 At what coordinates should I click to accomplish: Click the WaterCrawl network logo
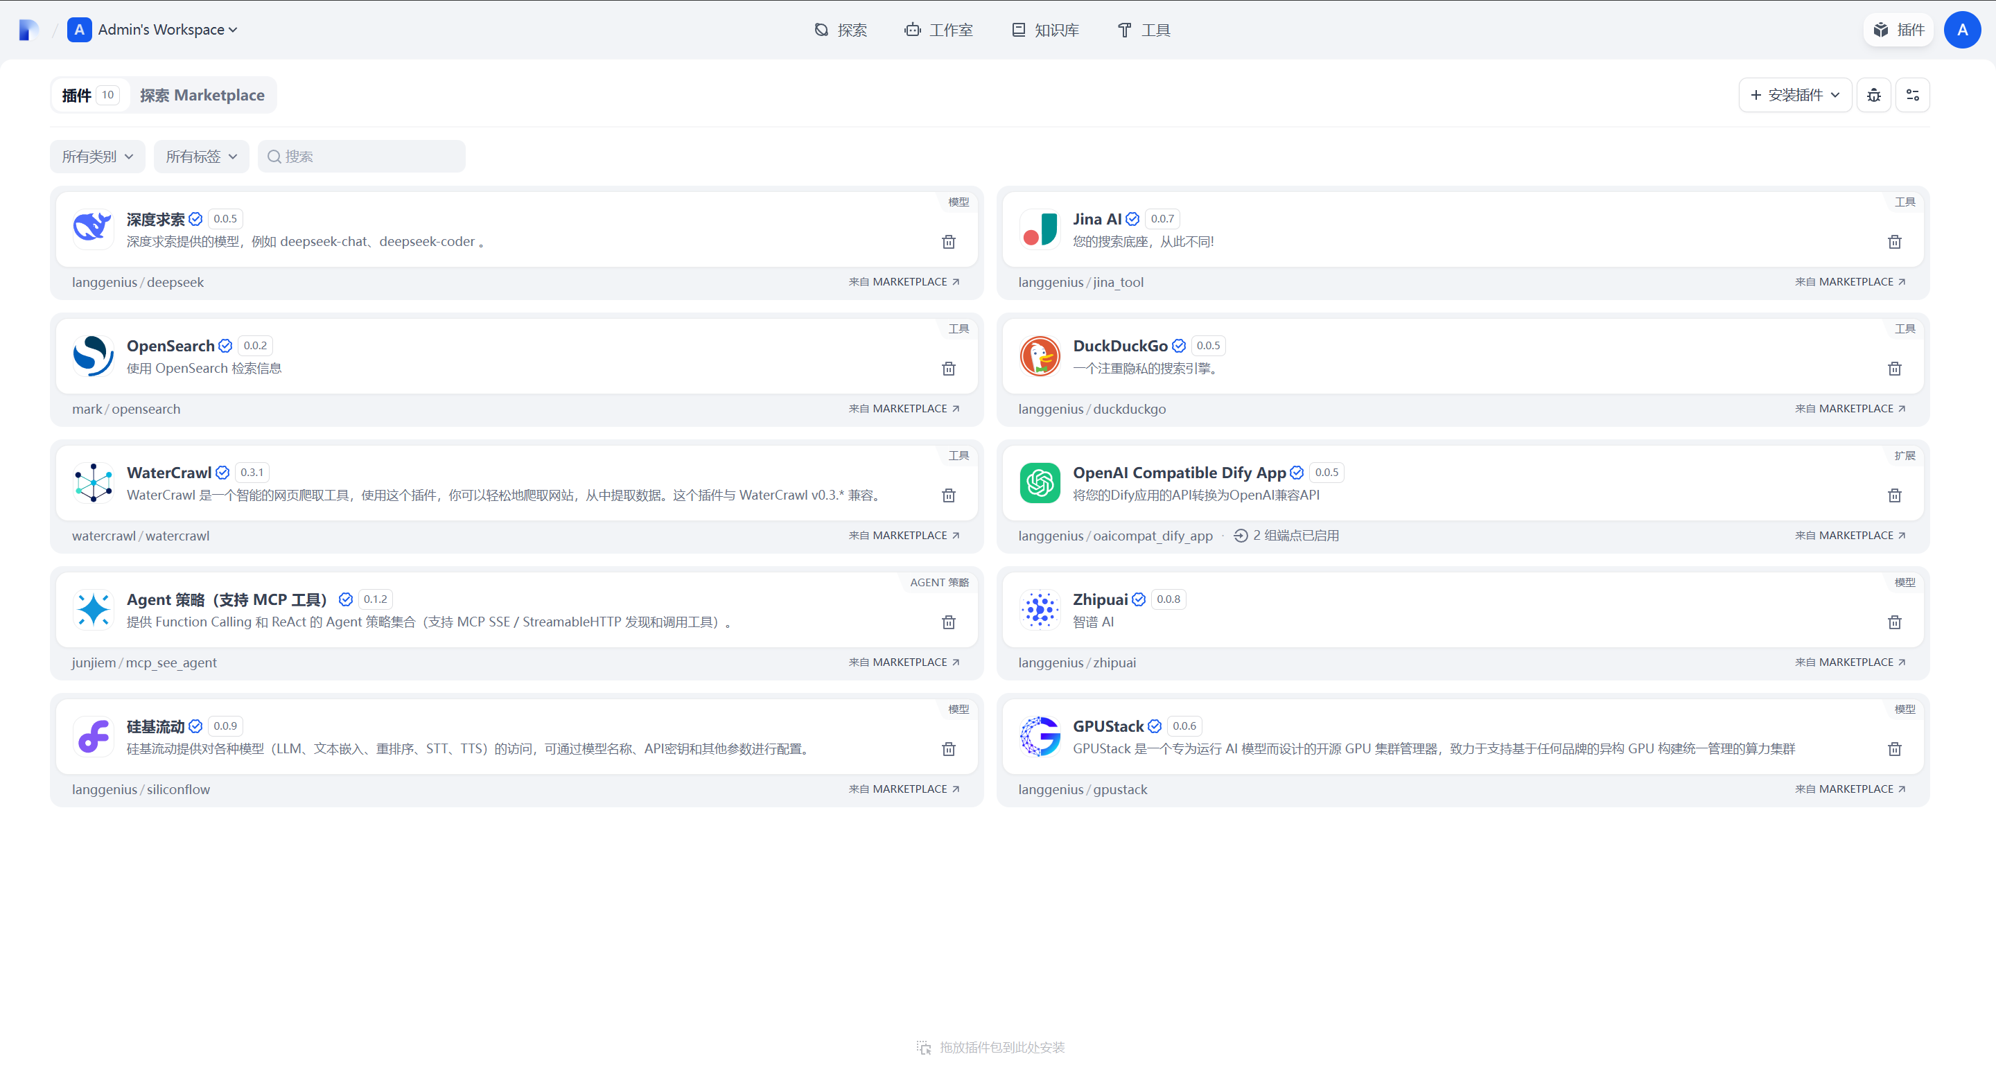point(93,482)
